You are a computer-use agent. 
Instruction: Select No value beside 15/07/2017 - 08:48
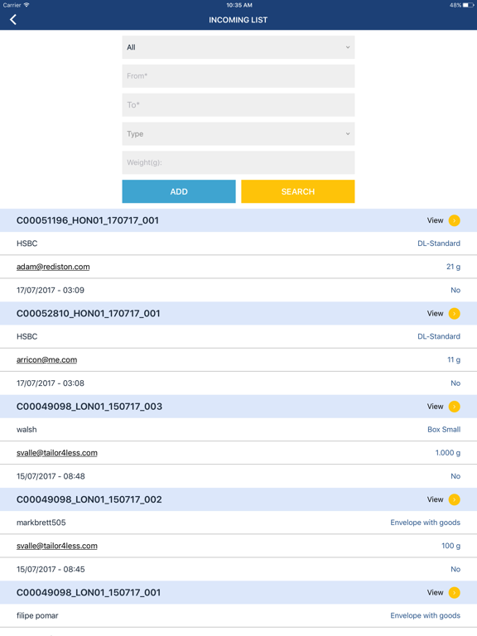(x=455, y=476)
